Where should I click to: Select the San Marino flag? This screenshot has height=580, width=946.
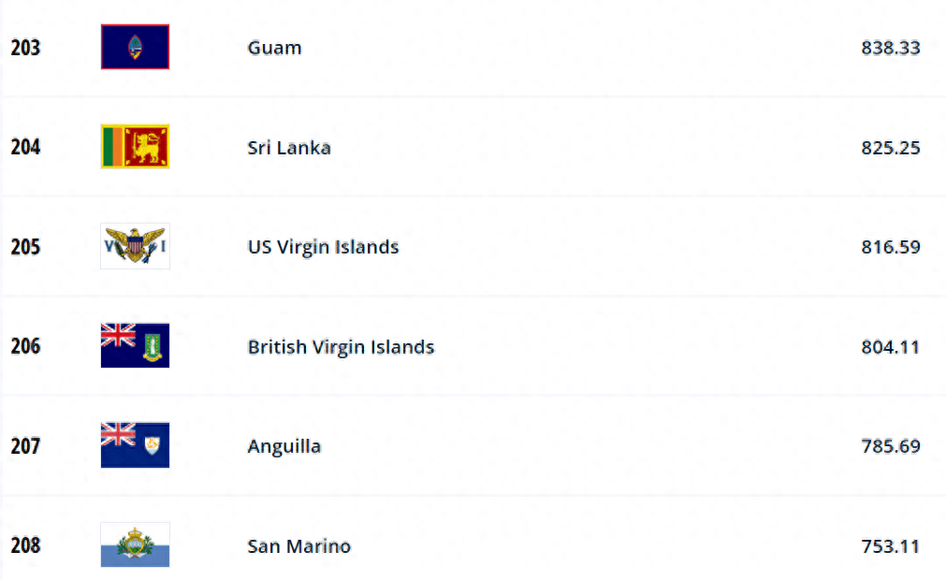click(135, 544)
